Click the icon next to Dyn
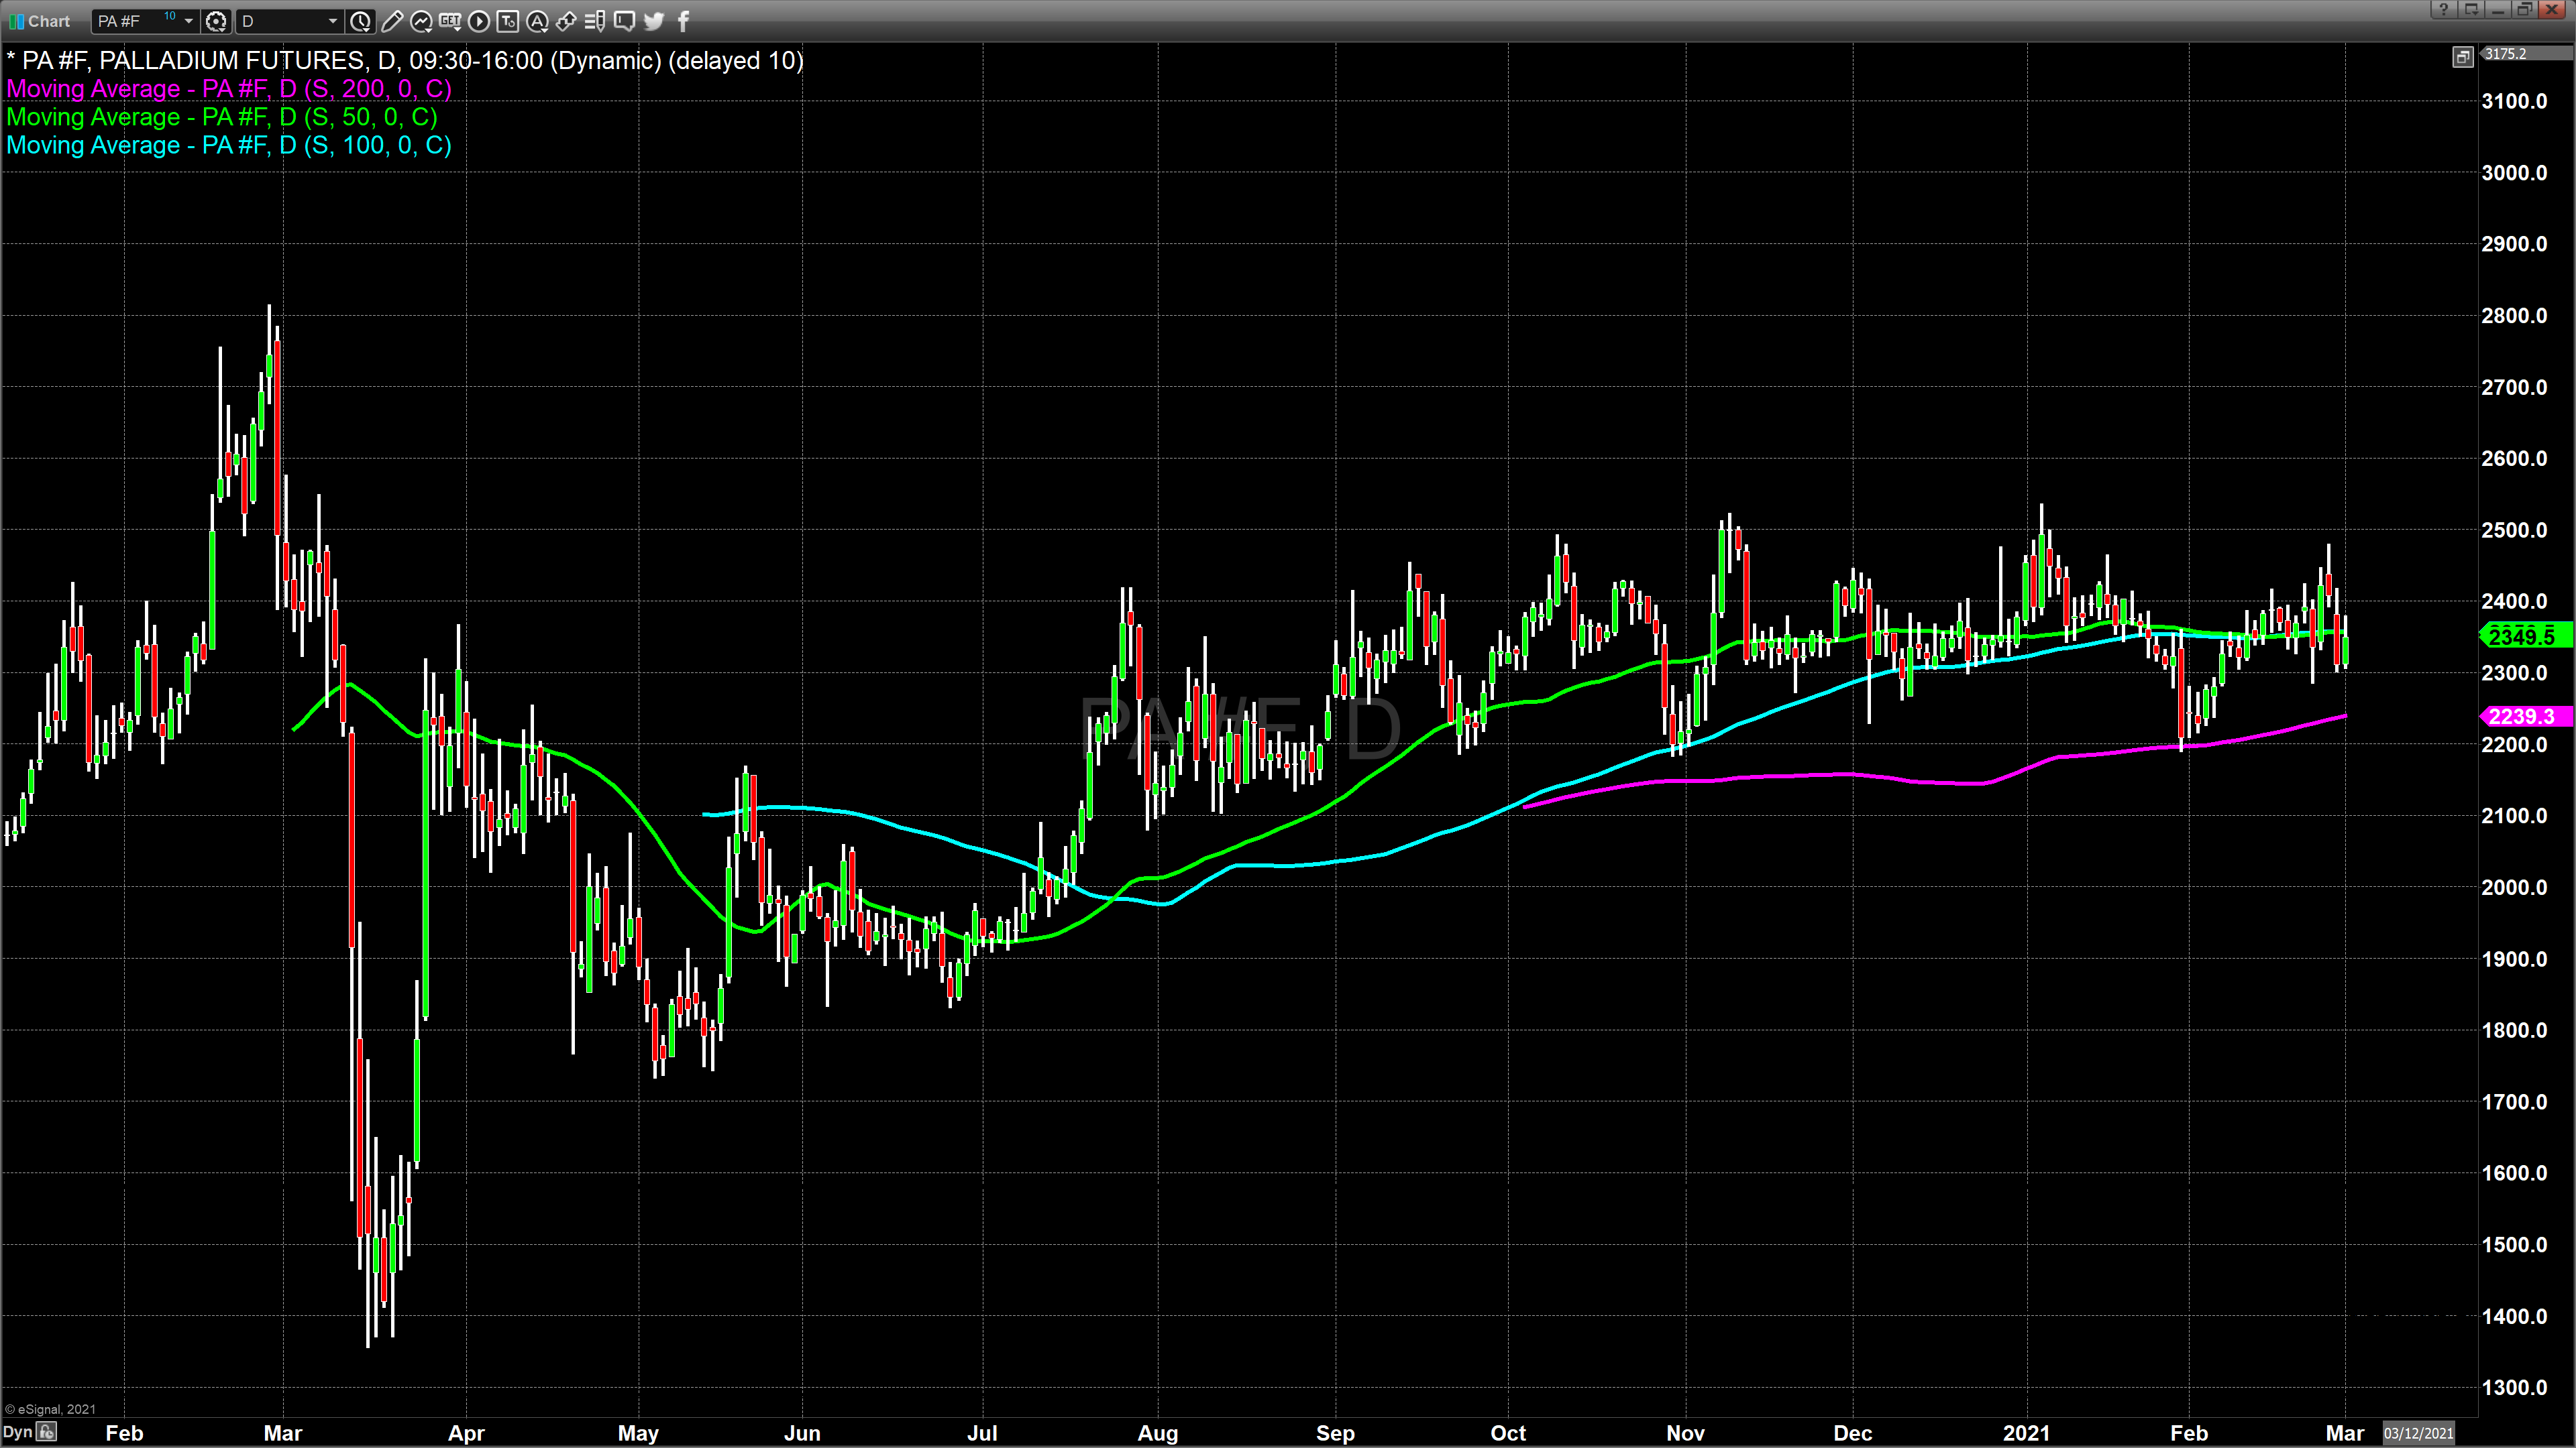 (x=46, y=1432)
